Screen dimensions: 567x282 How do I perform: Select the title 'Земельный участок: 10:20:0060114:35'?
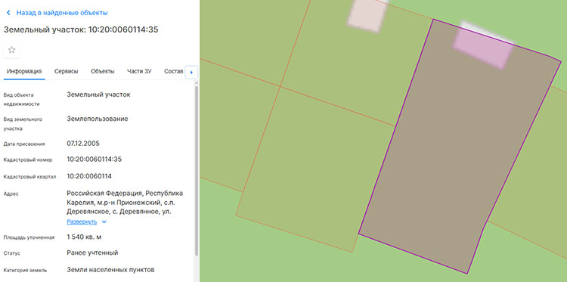click(81, 29)
